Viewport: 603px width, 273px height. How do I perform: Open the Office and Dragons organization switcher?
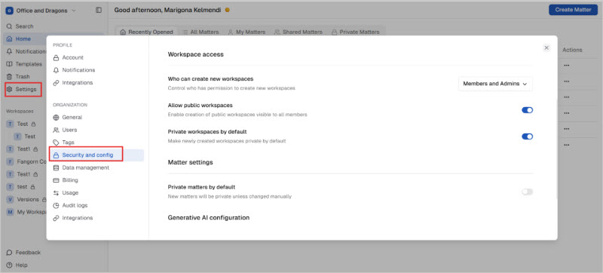tap(41, 11)
